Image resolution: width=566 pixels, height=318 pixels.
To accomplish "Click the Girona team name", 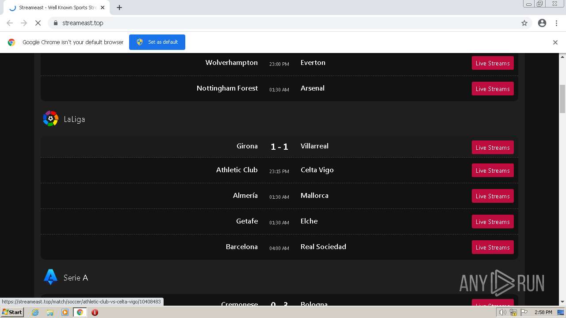I will (247, 146).
